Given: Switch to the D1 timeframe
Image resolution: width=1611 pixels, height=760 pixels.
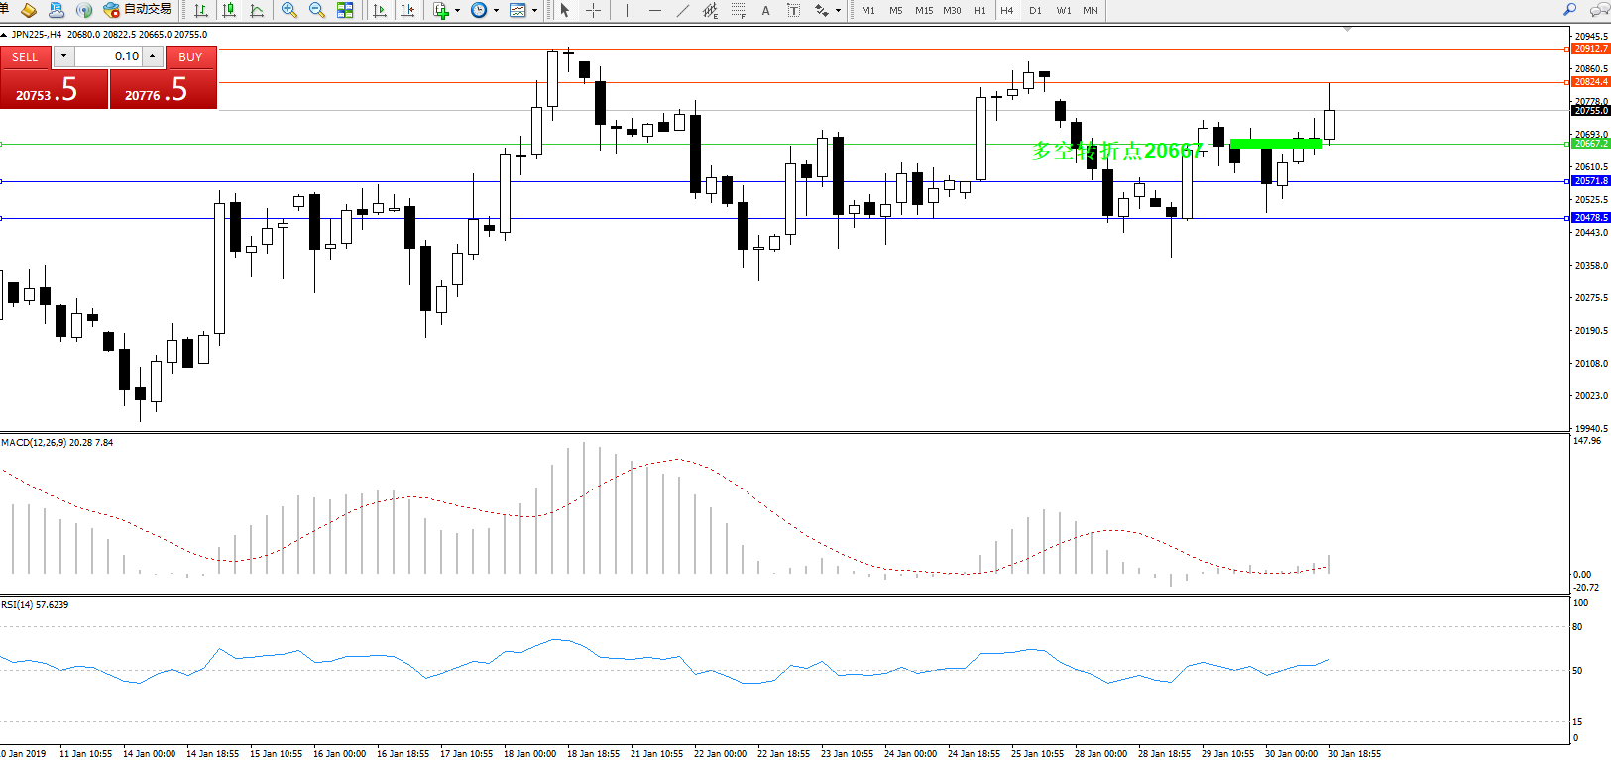Looking at the screenshot, I should point(1035,10).
